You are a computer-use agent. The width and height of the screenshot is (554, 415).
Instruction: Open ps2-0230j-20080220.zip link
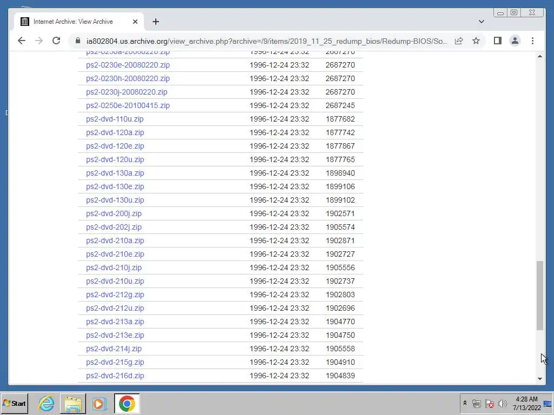[127, 92]
